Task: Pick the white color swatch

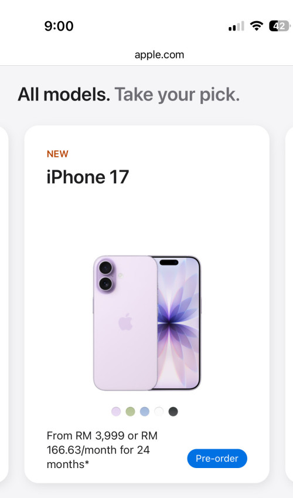Action: 159,411
